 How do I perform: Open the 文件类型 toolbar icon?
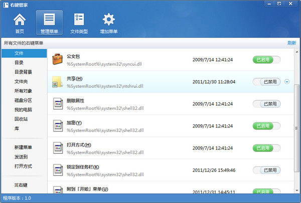click(x=79, y=23)
